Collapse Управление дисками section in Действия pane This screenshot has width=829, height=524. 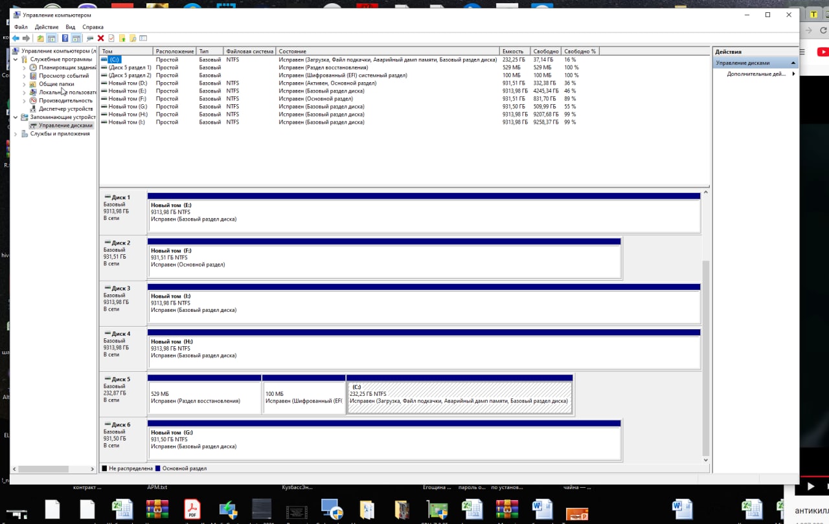coord(793,63)
